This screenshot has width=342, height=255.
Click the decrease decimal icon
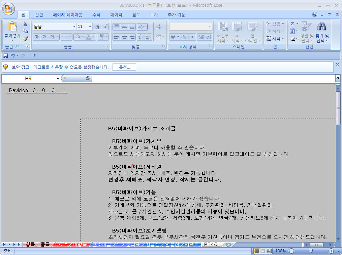click(x=209, y=37)
